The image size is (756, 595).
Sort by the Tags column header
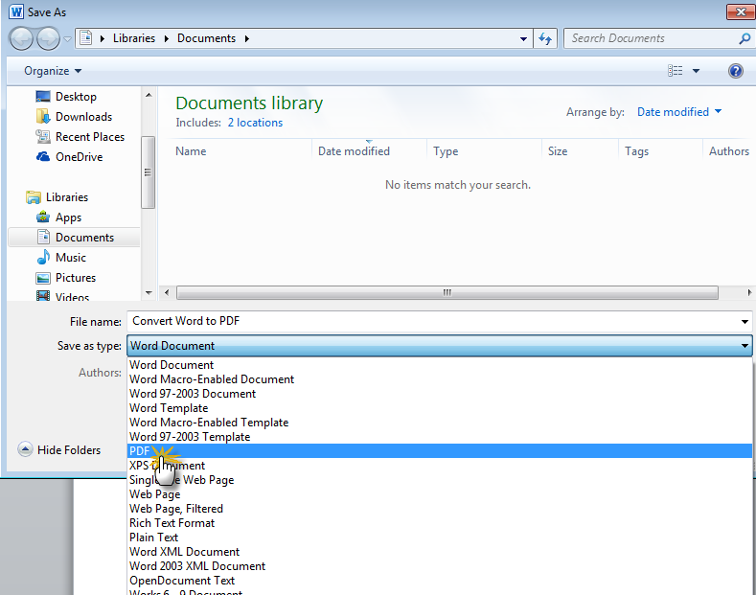coord(636,151)
